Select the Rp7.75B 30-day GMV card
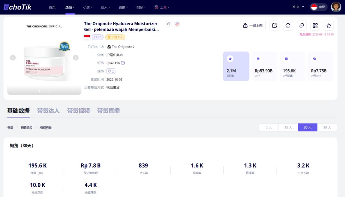345x197 pixels. (x=321, y=66)
